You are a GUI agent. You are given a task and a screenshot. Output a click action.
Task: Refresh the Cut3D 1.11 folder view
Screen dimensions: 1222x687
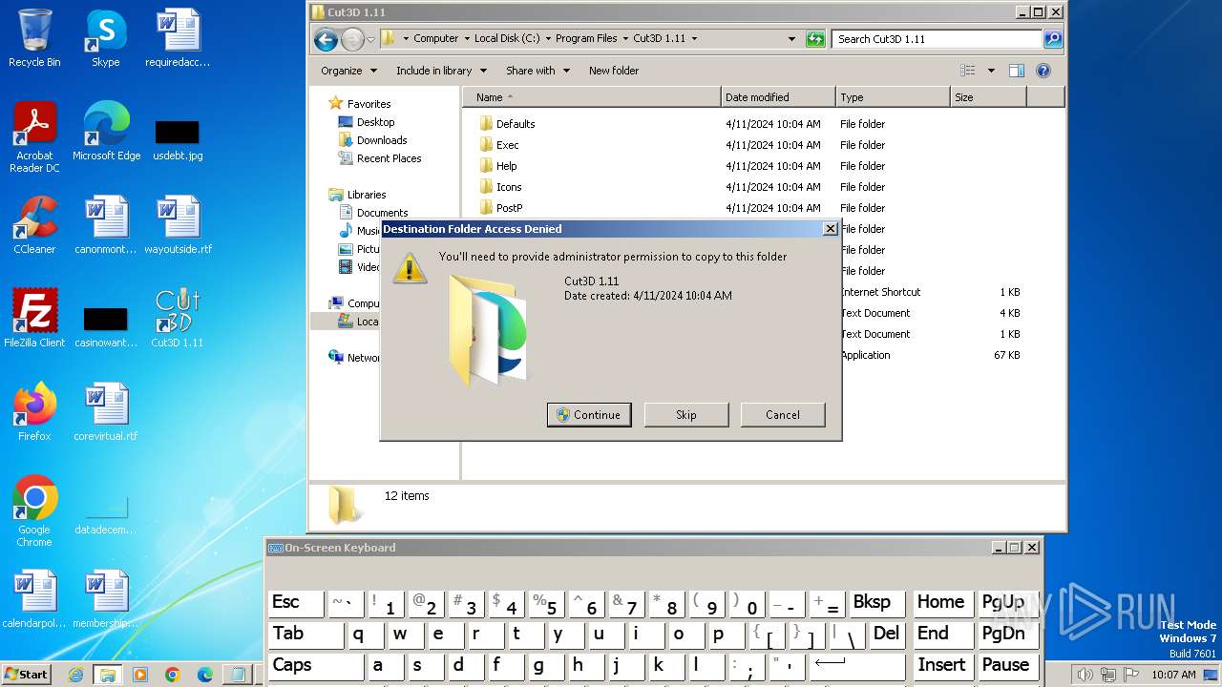tap(814, 39)
